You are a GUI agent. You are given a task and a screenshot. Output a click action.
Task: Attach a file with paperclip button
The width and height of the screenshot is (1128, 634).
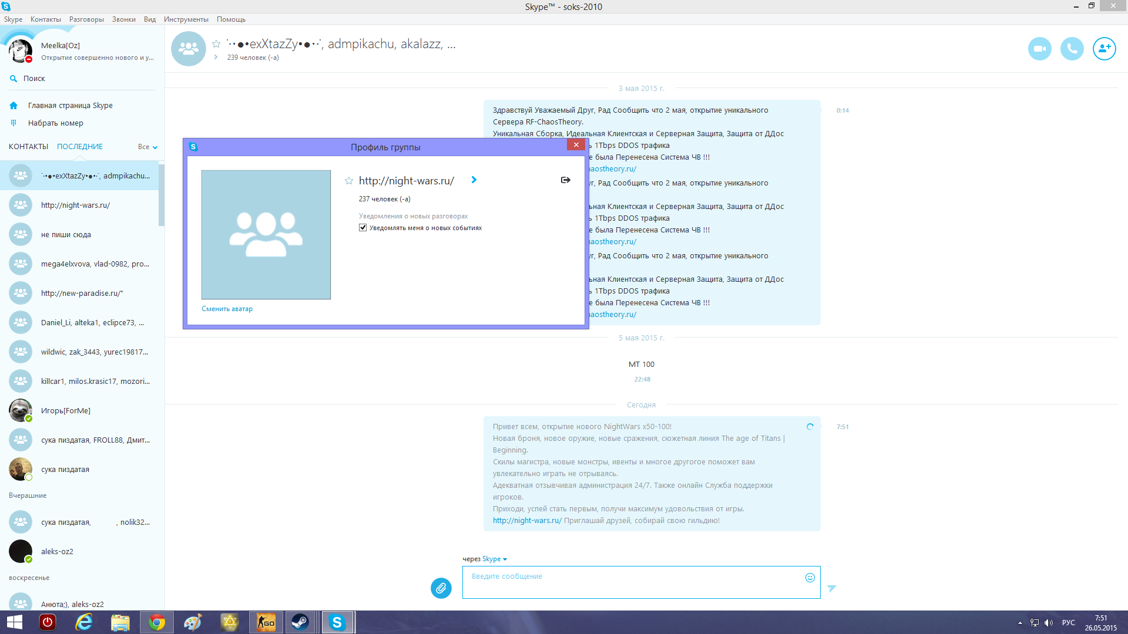[441, 588]
